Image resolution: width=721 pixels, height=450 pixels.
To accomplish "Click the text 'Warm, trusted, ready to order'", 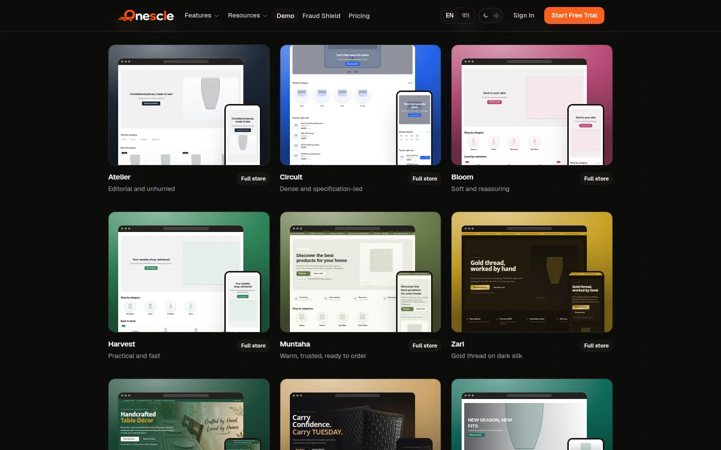I will pyautogui.click(x=323, y=356).
